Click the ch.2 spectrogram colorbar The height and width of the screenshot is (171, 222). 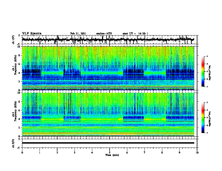[x=203, y=118]
